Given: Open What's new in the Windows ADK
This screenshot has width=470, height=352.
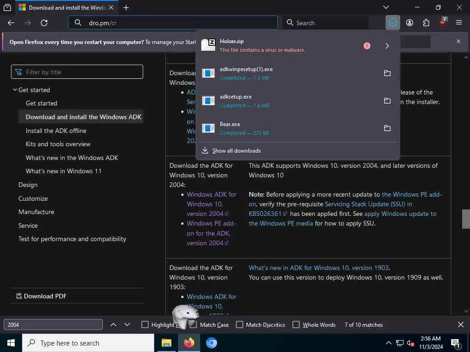Looking at the screenshot, I should [x=72, y=158].
